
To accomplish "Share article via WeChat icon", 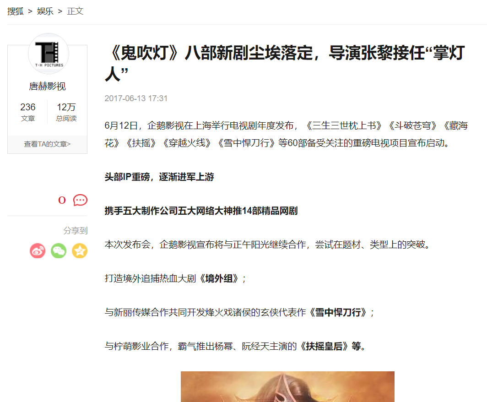I will coord(59,251).
